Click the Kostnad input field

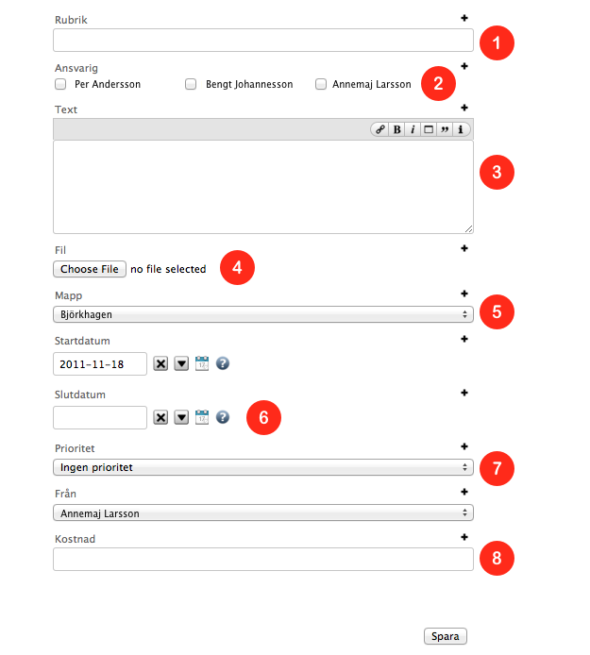coord(262,560)
